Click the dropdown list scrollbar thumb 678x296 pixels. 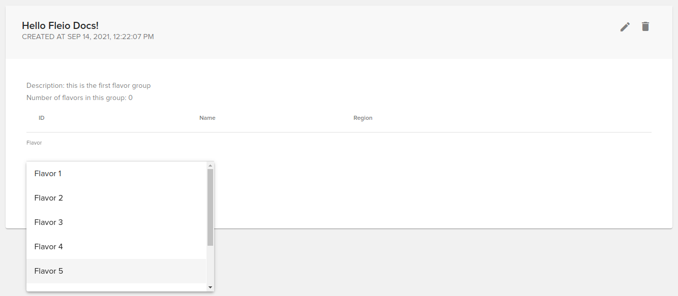tap(210, 207)
